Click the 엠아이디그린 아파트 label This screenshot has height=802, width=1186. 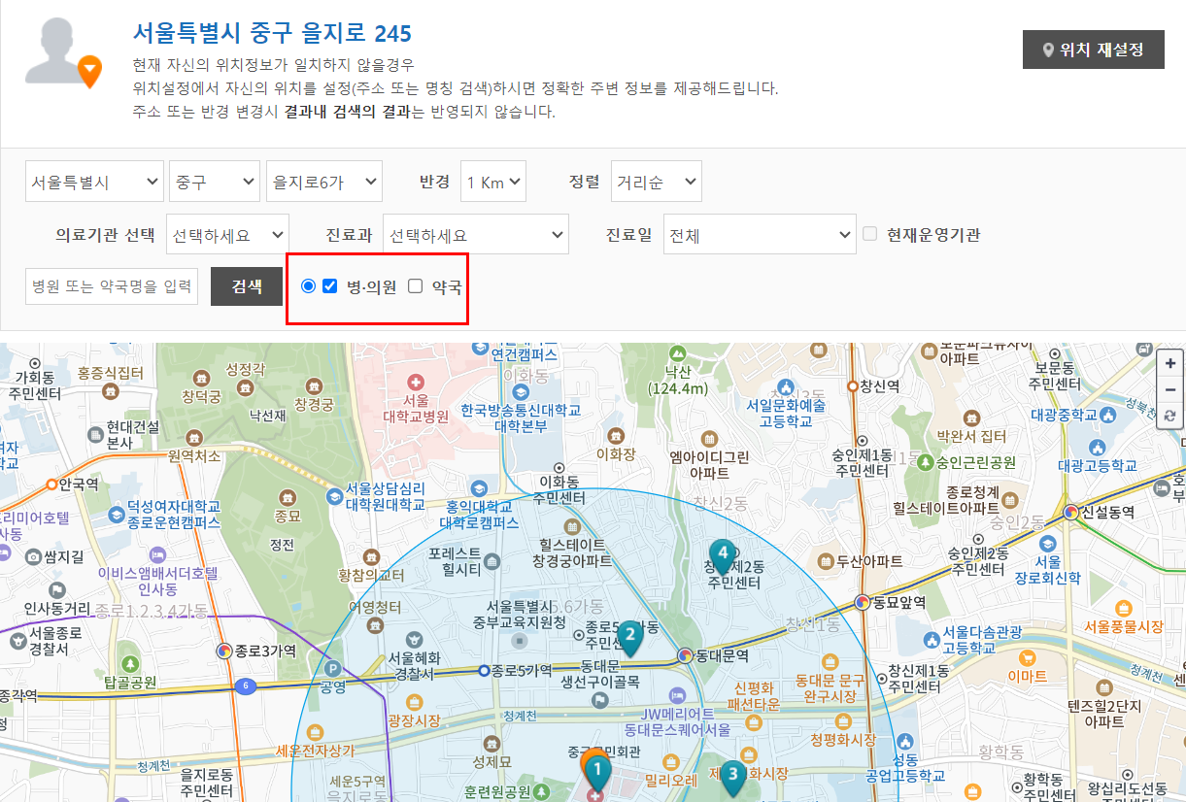click(x=709, y=464)
